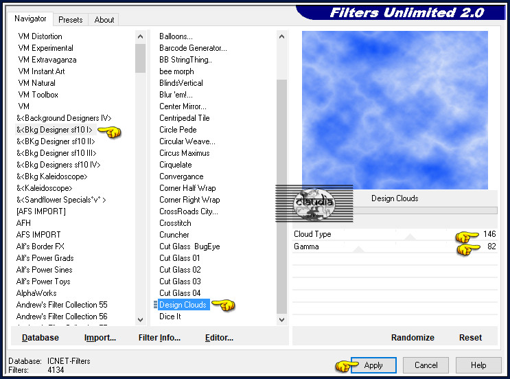Choose the Circle Pede filter
Image resolution: width=510 pixels, height=379 pixels.
178,130
